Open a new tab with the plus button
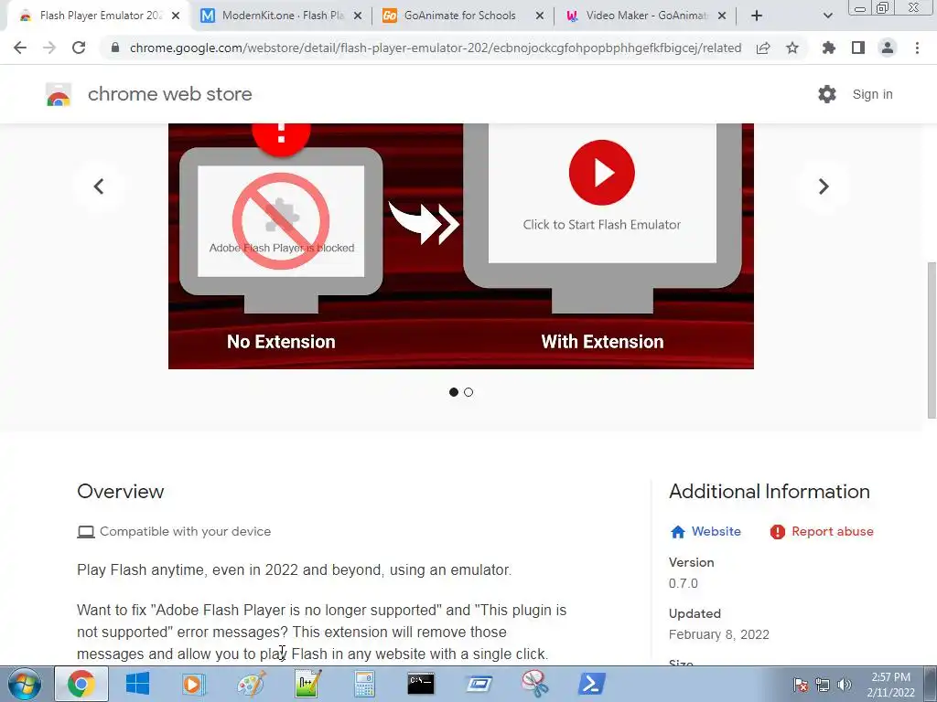Viewport: 937px width, 702px height. (x=757, y=16)
